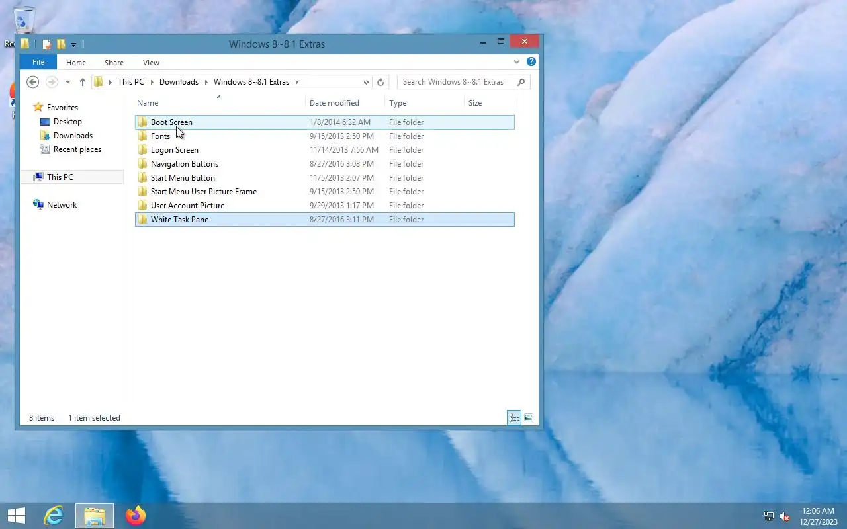Click the date 11/5/2013 2:07 PM

click(341, 178)
